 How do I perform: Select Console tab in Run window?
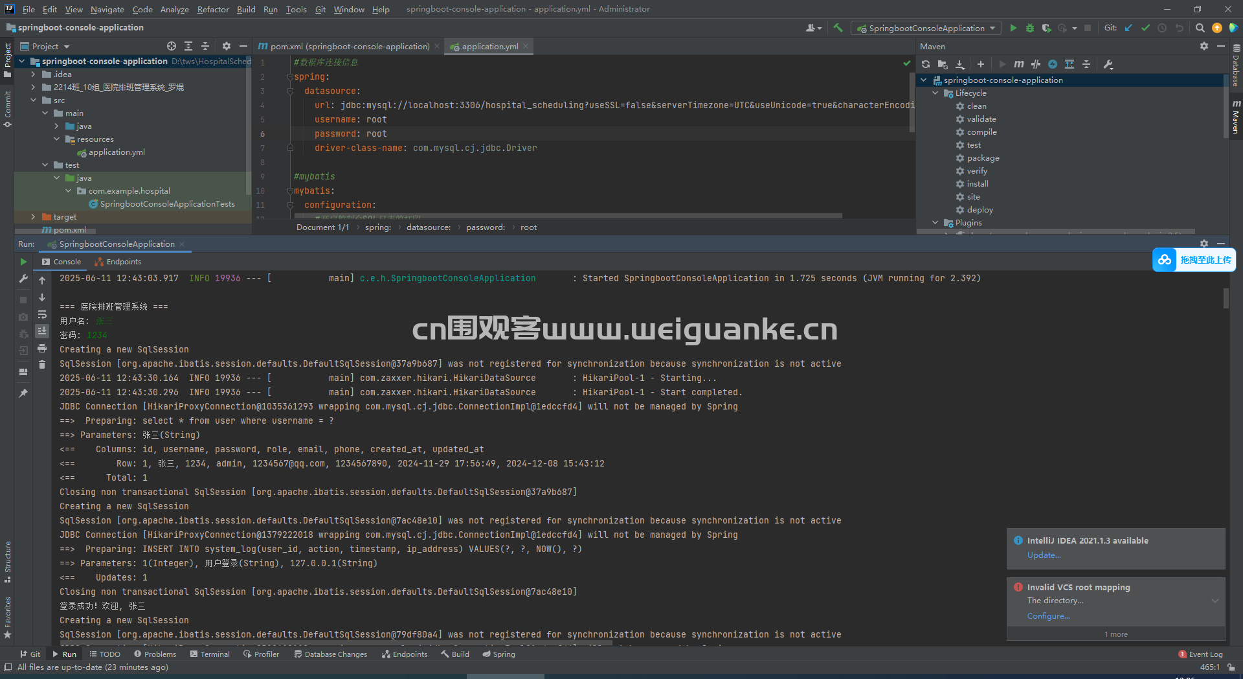pyautogui.click(x=62, y=262)
